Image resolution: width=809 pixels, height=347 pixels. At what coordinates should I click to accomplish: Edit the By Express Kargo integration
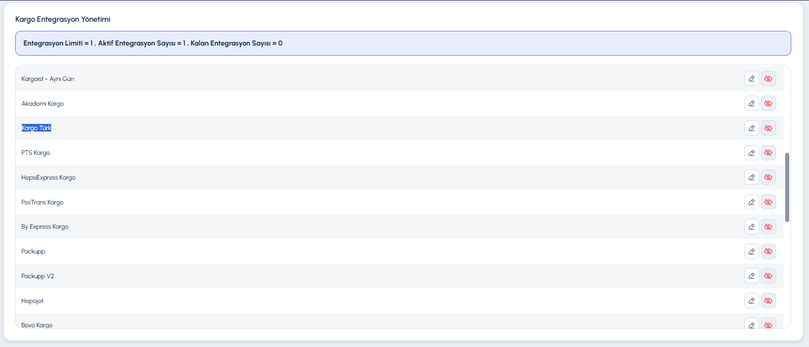751,227
